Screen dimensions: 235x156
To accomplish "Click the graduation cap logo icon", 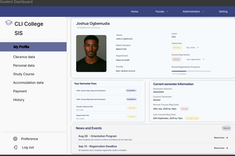I will (x=9, y=23).
